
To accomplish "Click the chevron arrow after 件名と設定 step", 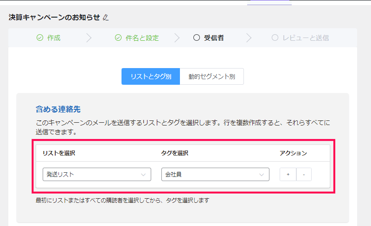I will pos(177,38).
